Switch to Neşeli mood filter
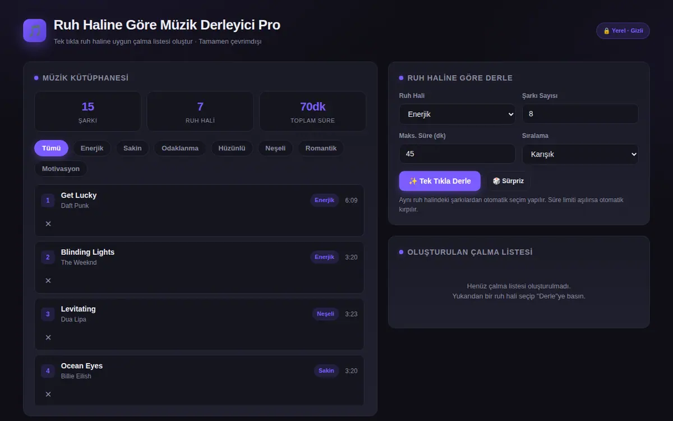This screenshot has height=421, width=673. (x=275, y=148)
